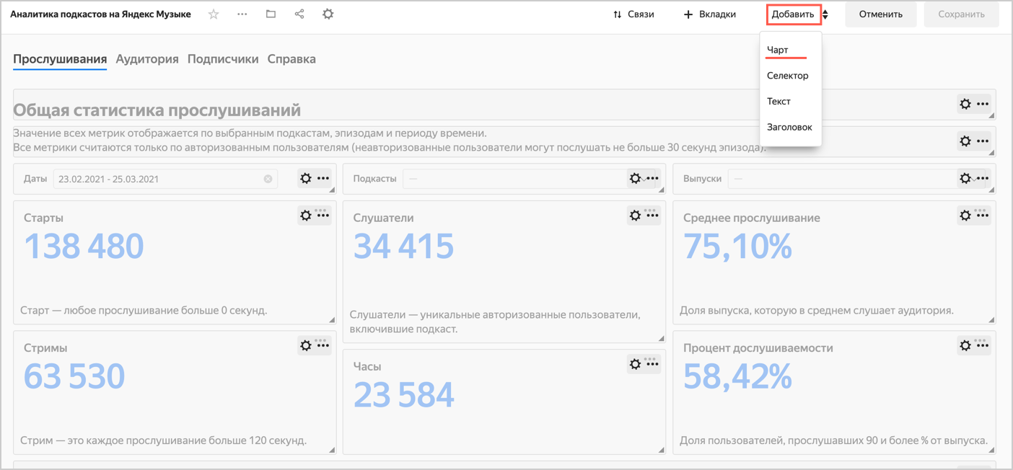Click the share icon in header
Viewport: 1013px width, 470px height.
[299, 14]
